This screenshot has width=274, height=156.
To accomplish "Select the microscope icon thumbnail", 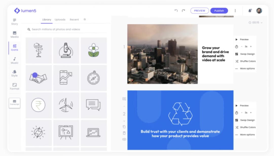I will tap(66, 50).
